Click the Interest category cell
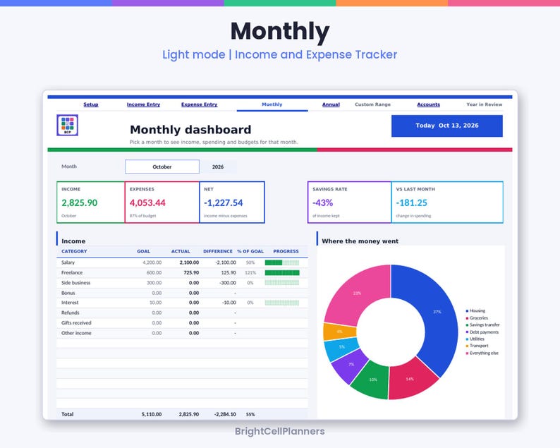Image resolution: width=560 pixels, height=448 pixels. tap(70, 303)
